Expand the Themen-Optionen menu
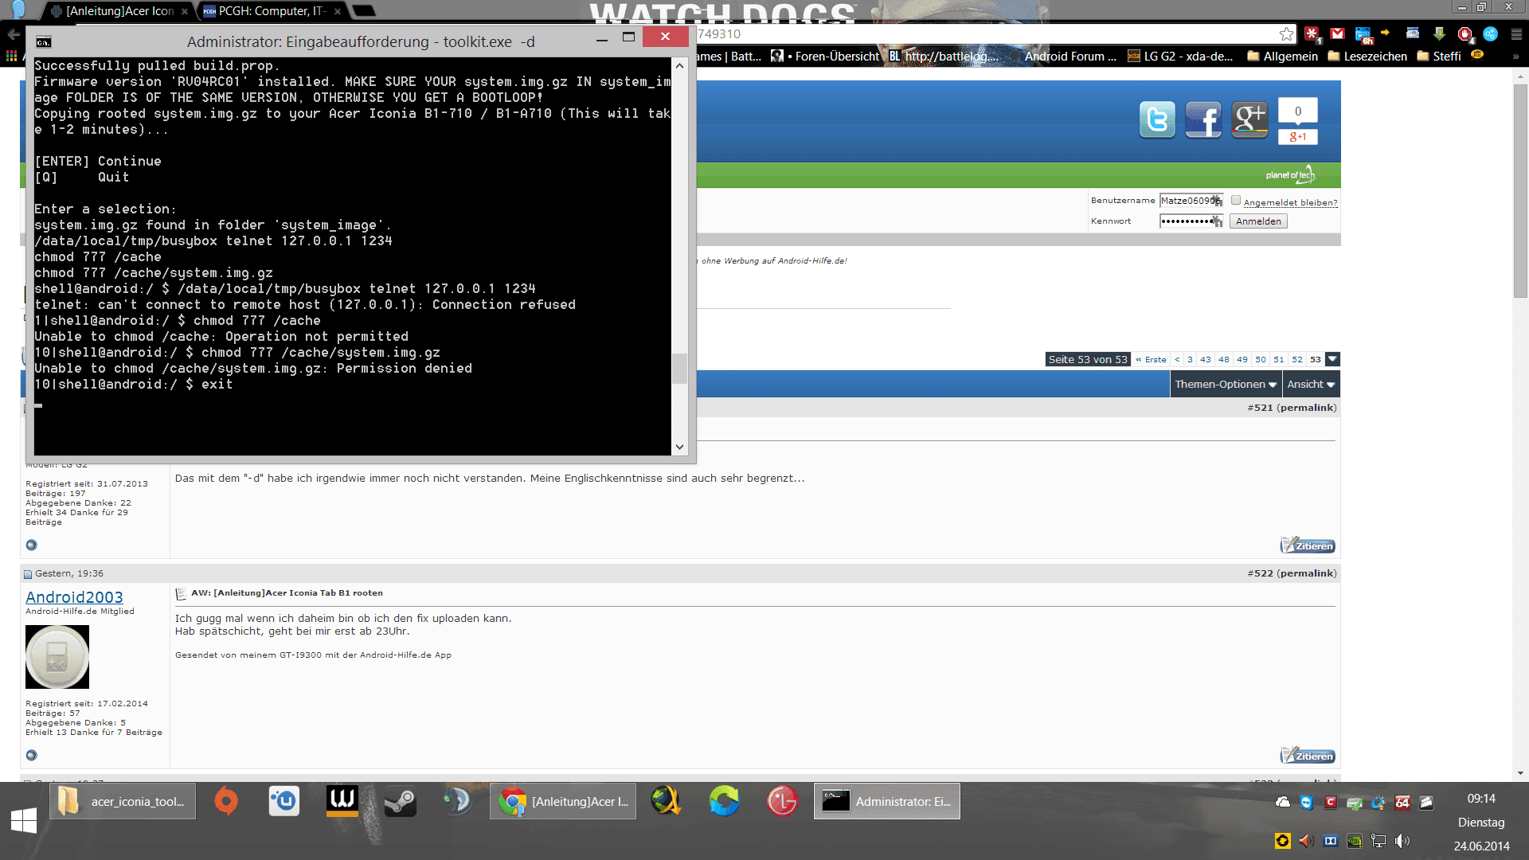This screenshot has width=1529, height=860. (1226, 384)
